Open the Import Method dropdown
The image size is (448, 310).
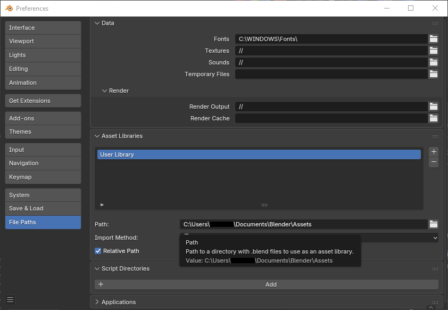click(309, 238)
